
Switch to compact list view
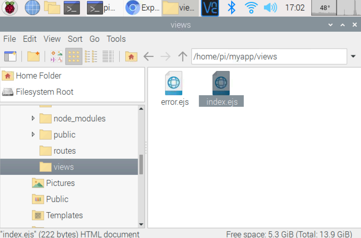[91, 56]
